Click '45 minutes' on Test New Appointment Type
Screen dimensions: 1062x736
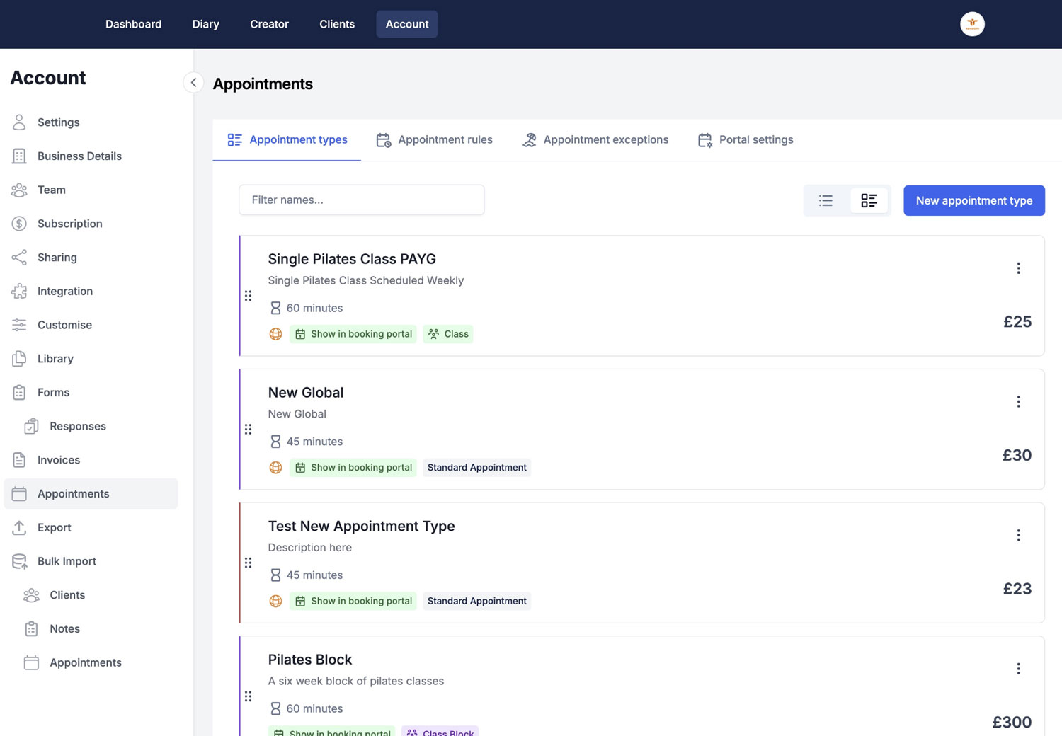coord(314,575)
